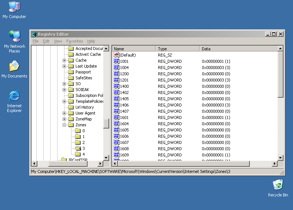The height and width of the screenshot is (210, 293).
Task: Select the 1604 DWORD value icon
Action: tap(116, 124)
